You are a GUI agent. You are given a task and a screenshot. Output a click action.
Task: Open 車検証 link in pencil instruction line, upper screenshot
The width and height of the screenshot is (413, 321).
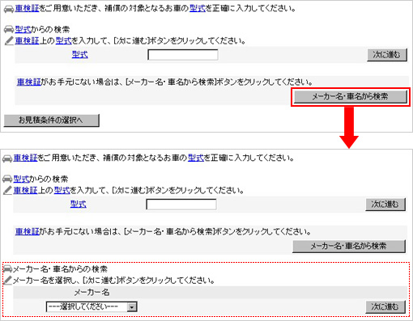click(27, 40)
